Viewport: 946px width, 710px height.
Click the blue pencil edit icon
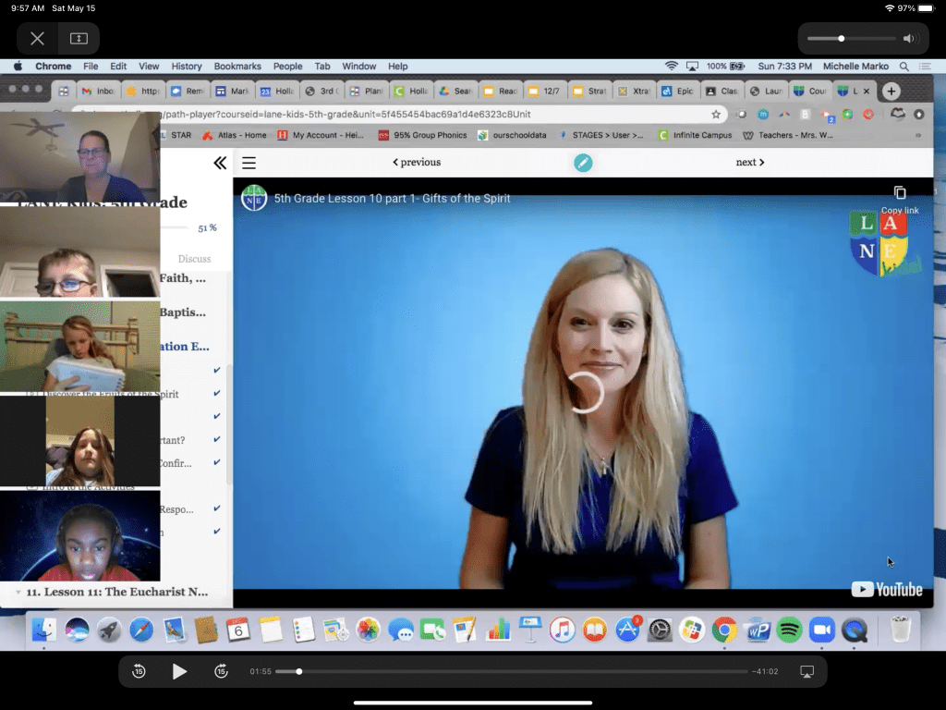pyautogui.click(x=583, y=163)
